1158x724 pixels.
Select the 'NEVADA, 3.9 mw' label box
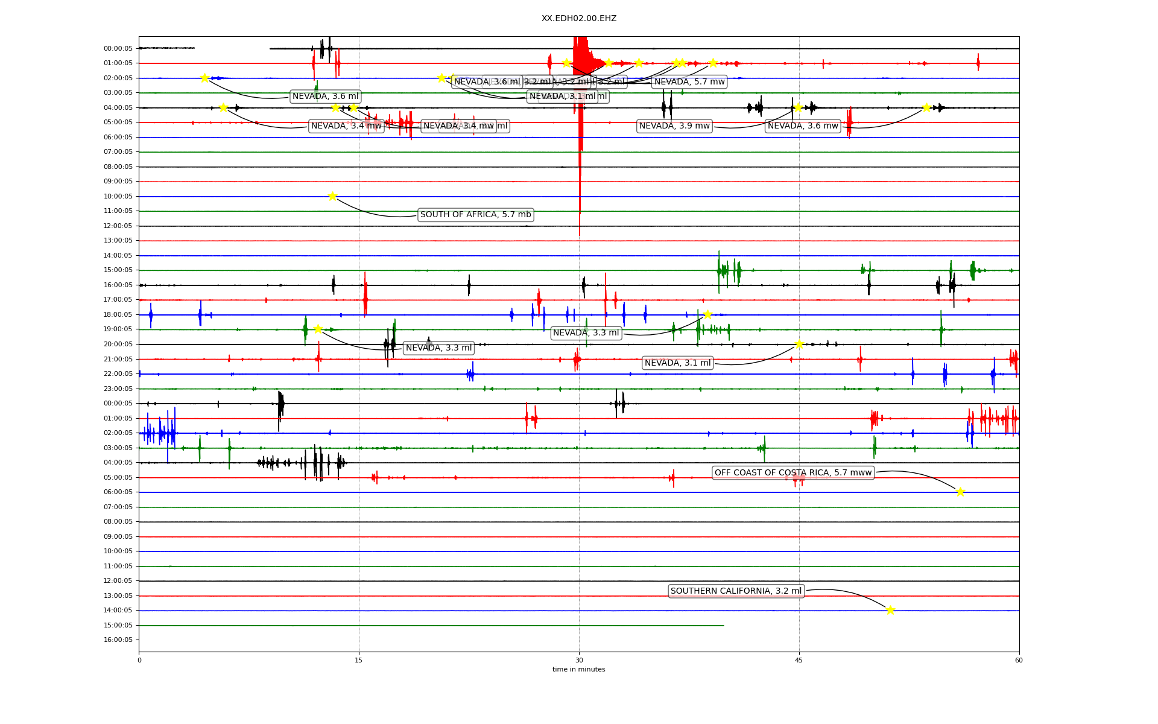coord(674,126)
